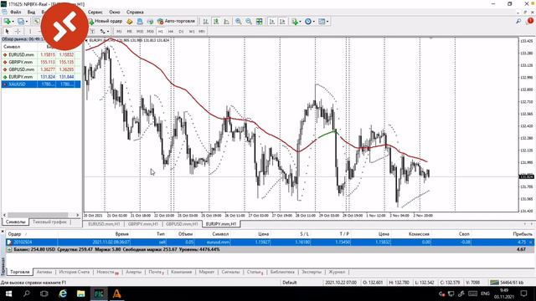The width and height of the screenshot is (536, 301).
Task: Select the XAUUSD row in Market Watch
Action: pos(41,84)
